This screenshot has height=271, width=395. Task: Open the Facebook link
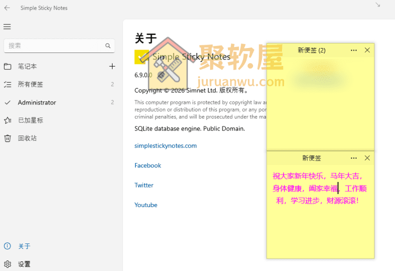pyautogui.click(x=147, y=165)
